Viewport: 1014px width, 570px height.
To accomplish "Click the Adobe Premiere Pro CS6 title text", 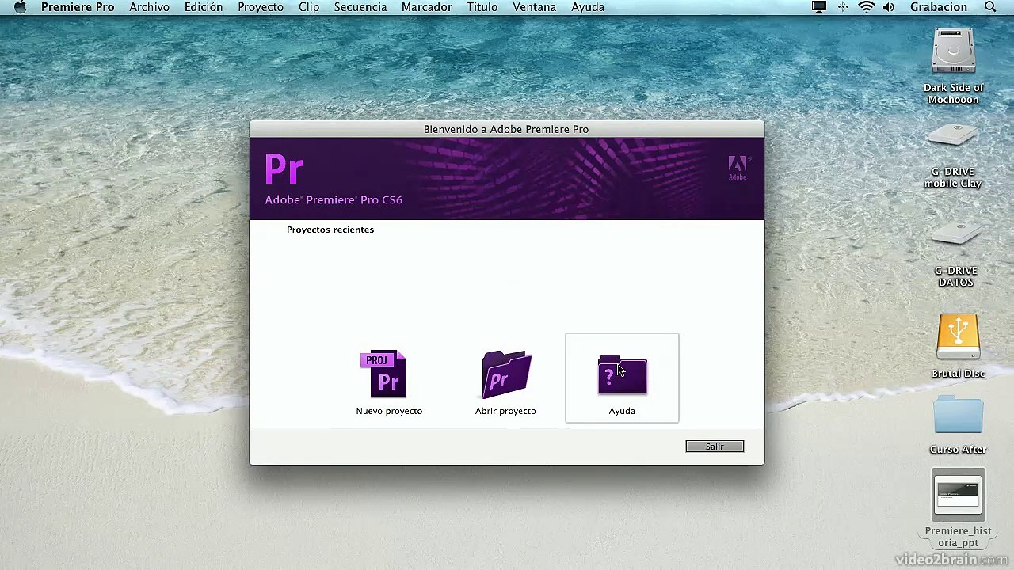I will (x=334, y=200).
